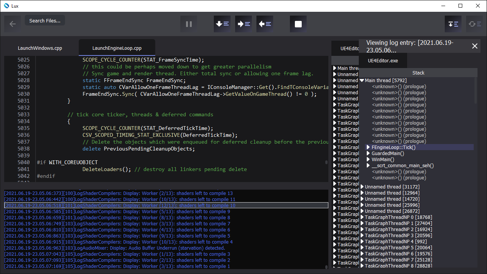Switch to the LaunchWindows.cpp tab
The image size is (487, 274).
click(x=40, y=48)
